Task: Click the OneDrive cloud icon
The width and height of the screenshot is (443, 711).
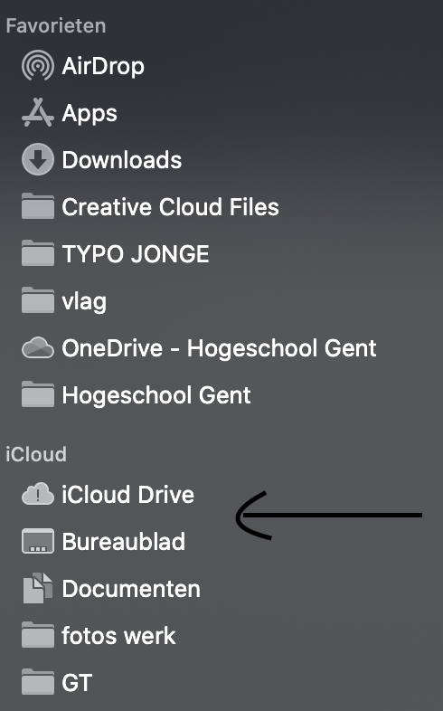Action: [x=38, y=348]
